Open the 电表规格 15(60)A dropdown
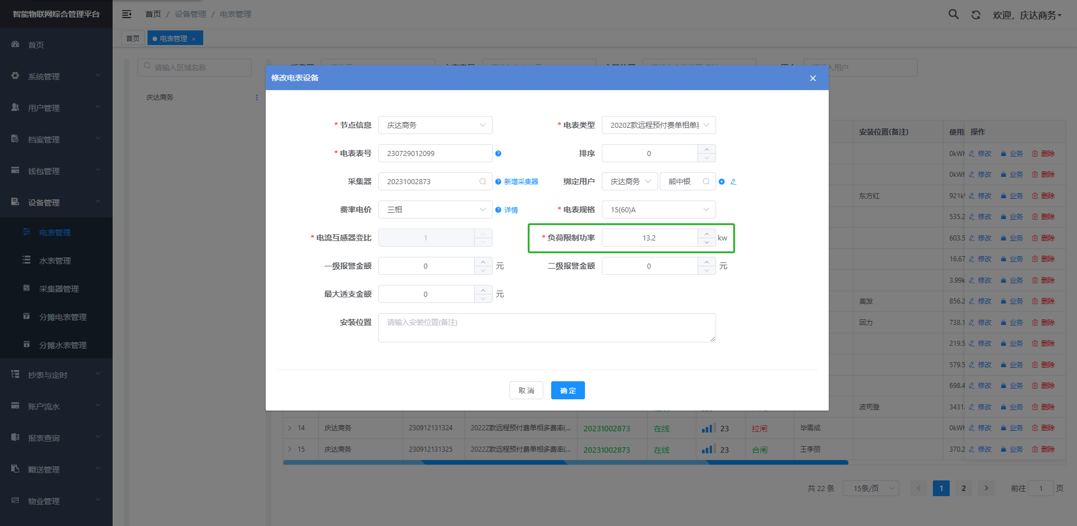Image resolution: width=1077 pixels, height=526 pixels. [658, 209]
